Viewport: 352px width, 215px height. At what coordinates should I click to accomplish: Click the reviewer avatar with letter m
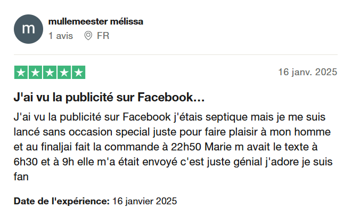28,29
